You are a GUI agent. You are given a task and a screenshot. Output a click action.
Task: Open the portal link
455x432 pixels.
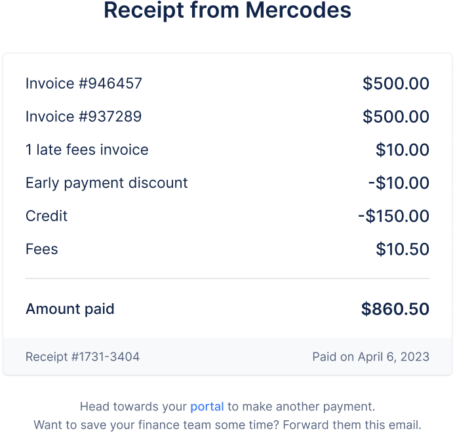pyautogui.click(x=207, y=407)
